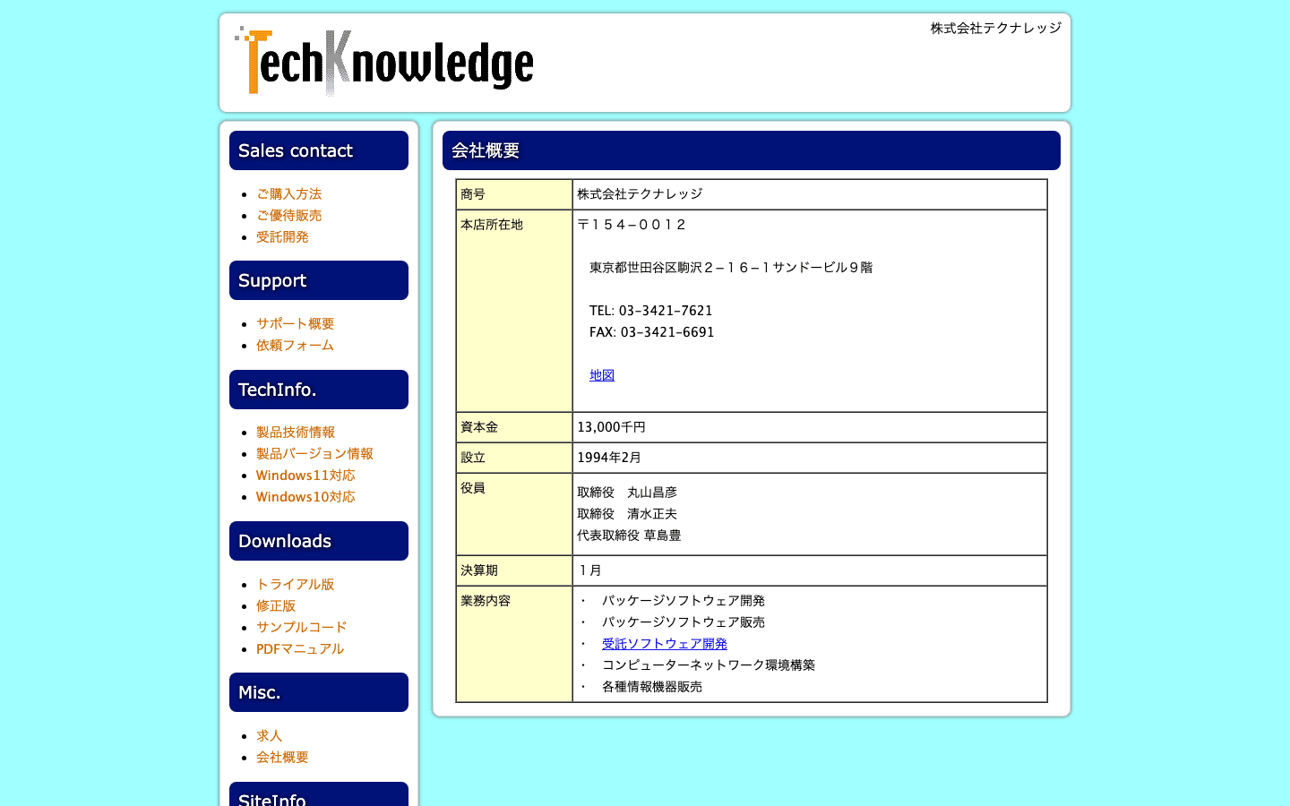The image size is (1290, 806).
Task: Open the トライアル版 download link
Action: (295, 584)
